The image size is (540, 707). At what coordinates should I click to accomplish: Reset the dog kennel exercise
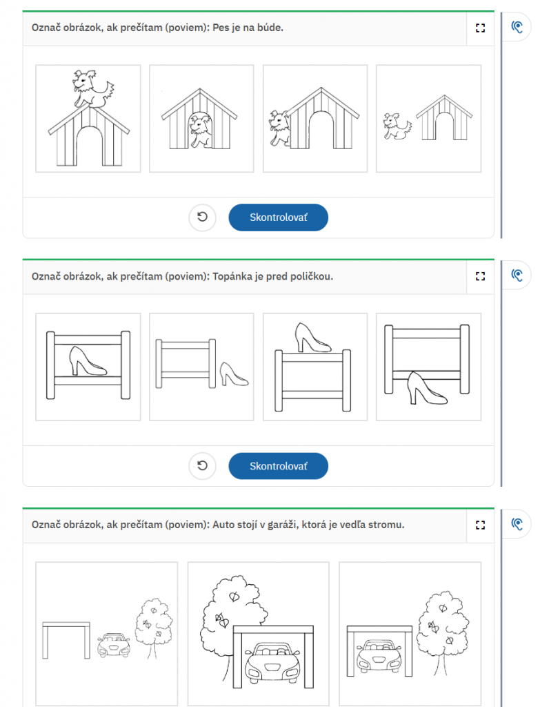[202, 217]
